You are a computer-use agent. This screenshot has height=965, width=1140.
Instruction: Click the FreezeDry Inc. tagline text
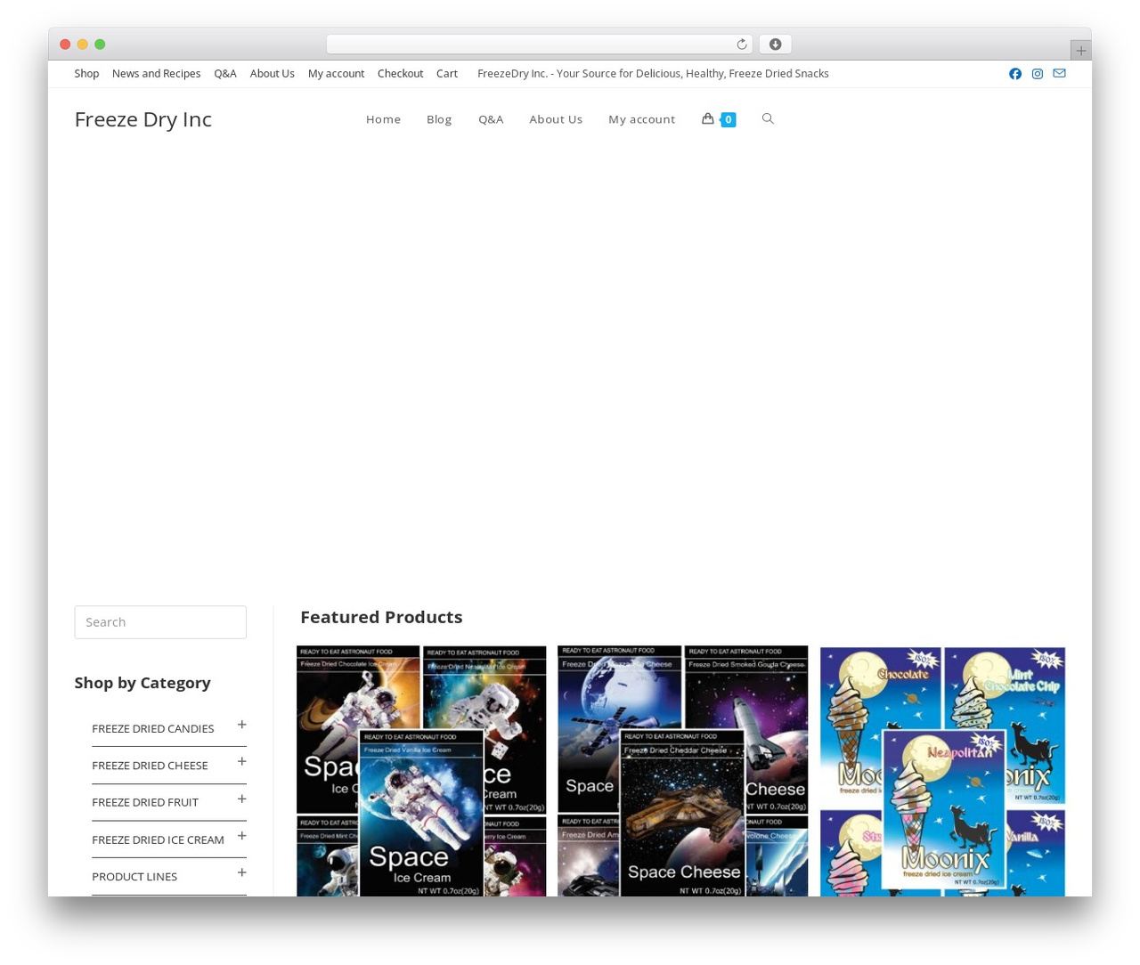click(653, 74)
